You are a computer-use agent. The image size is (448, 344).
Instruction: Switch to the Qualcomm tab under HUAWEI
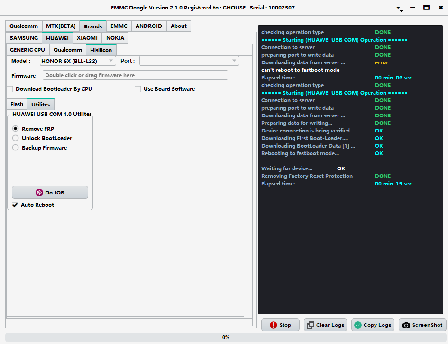68,50
